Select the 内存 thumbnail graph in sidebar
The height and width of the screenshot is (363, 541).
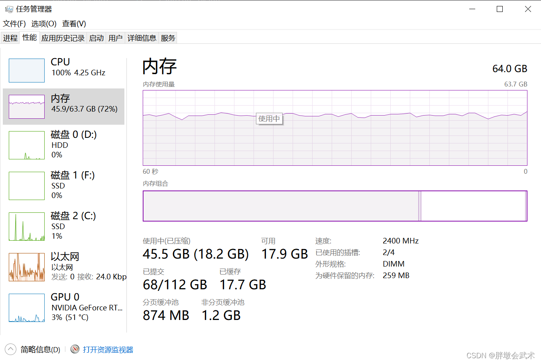tap(27, 106)
